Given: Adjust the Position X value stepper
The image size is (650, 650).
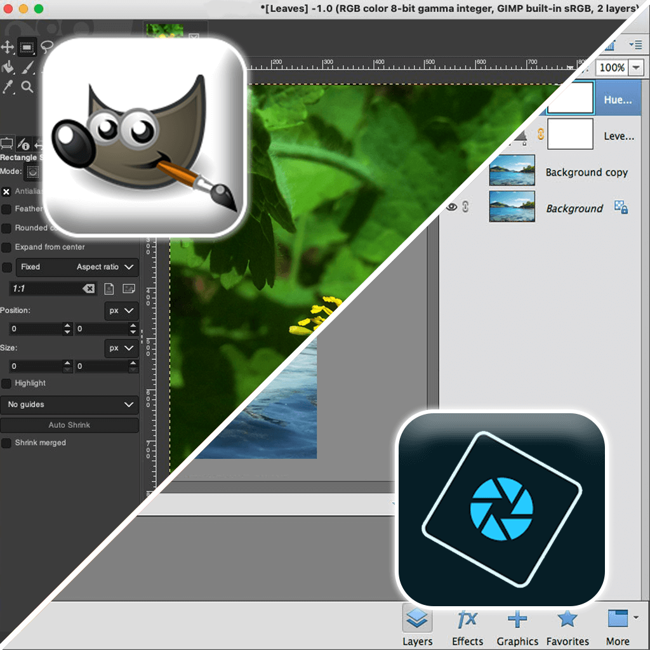Looking at the screenshot, I should pos(67,329).
